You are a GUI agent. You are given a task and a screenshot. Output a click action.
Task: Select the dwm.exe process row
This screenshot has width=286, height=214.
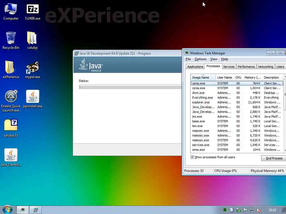click(237, 93)
